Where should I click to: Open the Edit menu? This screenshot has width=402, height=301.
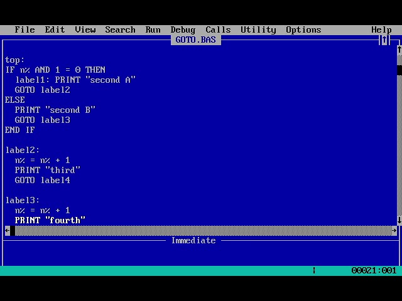pos(55,29)
